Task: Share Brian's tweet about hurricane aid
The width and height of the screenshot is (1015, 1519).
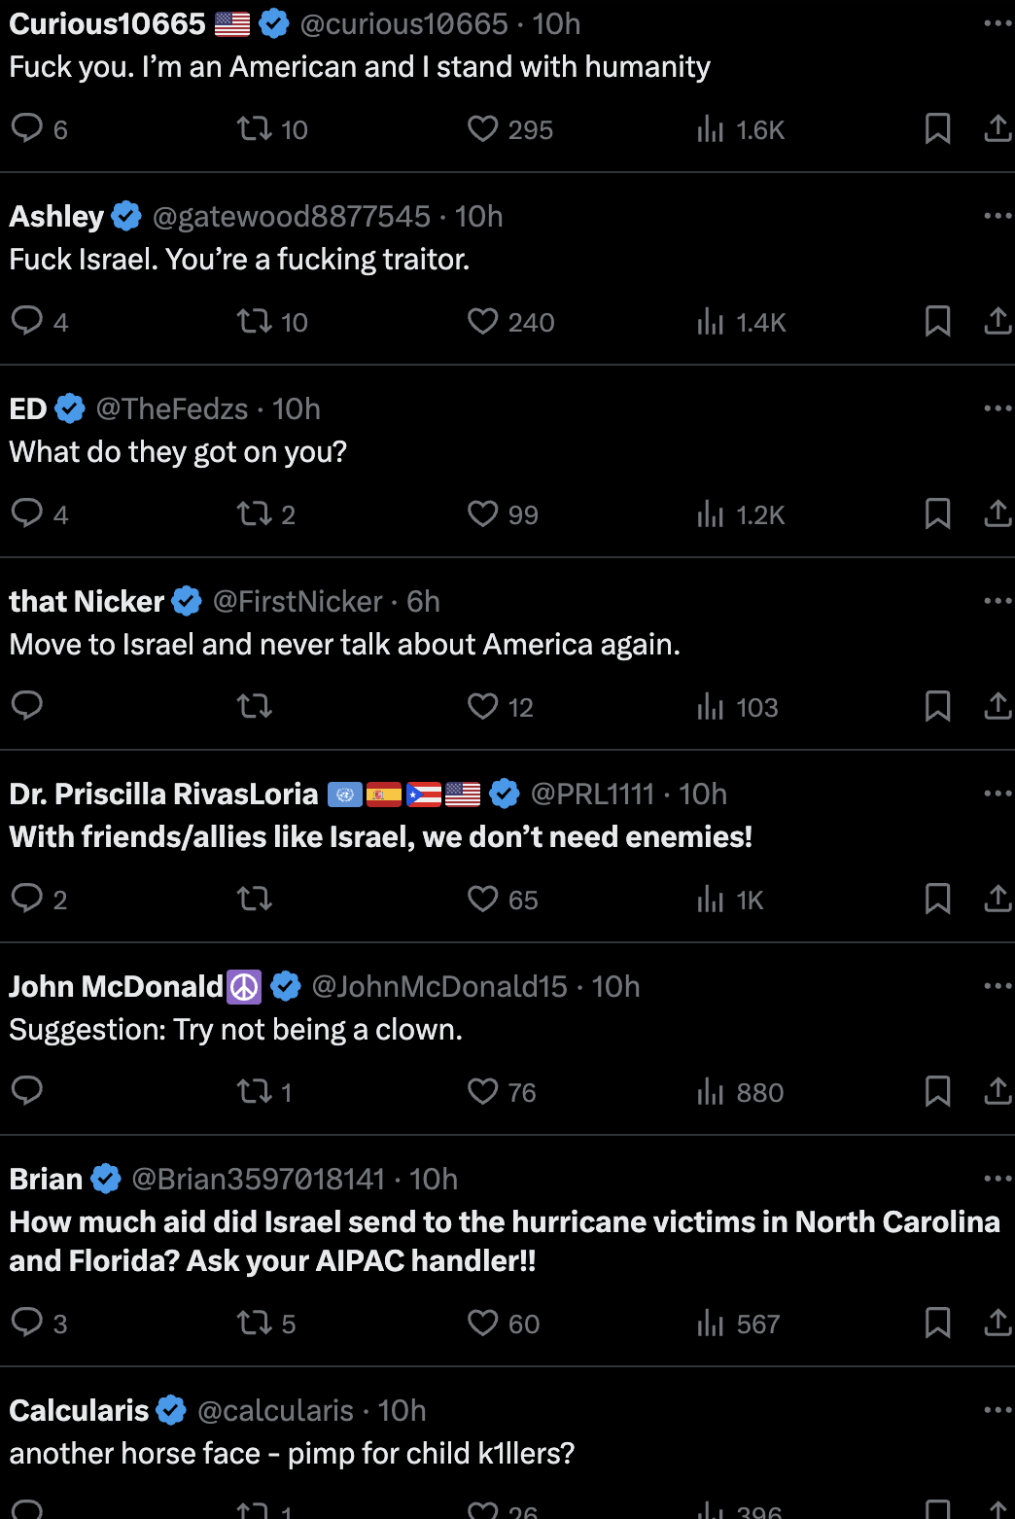Action: pos(997,1323)
